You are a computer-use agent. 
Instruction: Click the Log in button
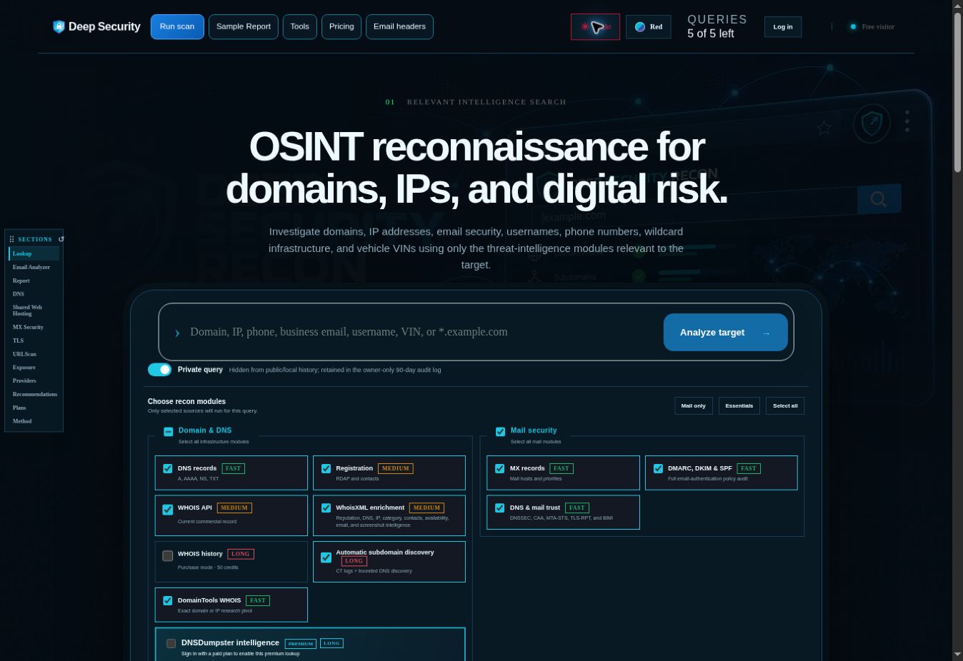click(783, 27)
